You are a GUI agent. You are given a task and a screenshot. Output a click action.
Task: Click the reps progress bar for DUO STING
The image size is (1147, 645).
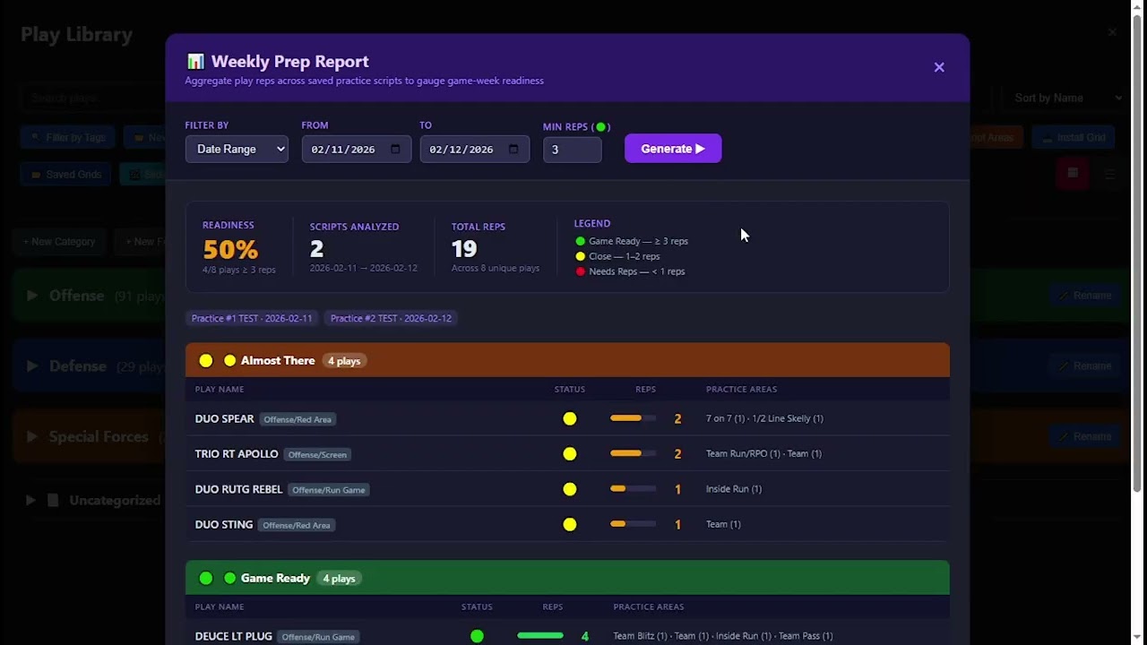coord(633,524)
